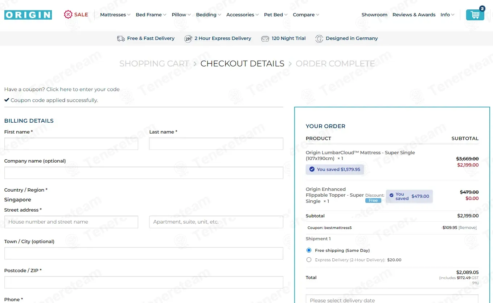Expand the Mattresses menu

115,15
